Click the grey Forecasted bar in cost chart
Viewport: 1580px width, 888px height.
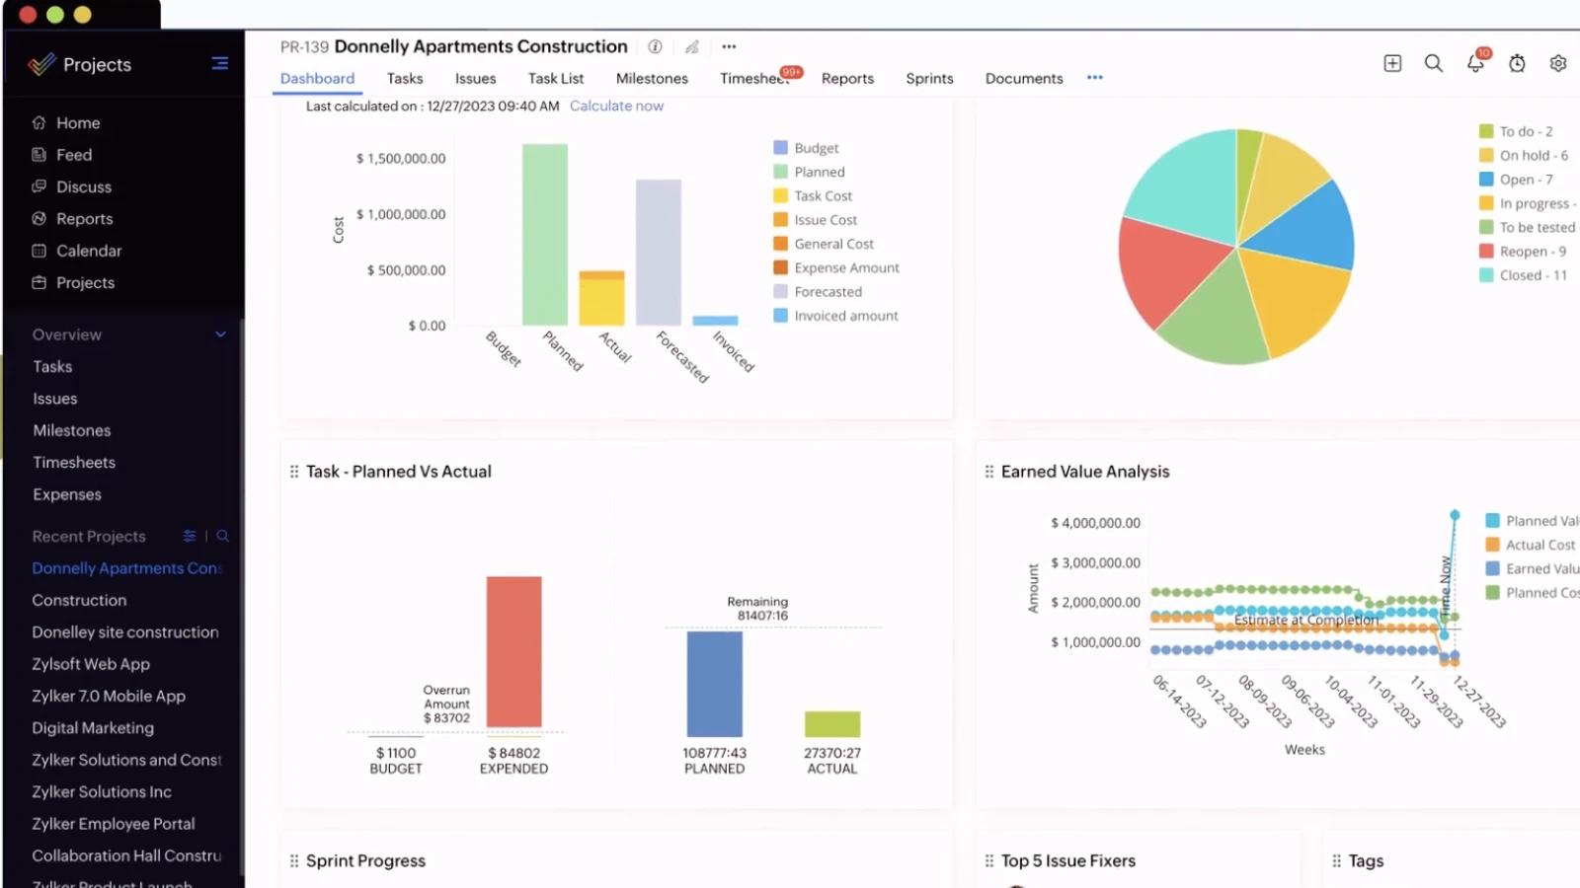(659, 253)
